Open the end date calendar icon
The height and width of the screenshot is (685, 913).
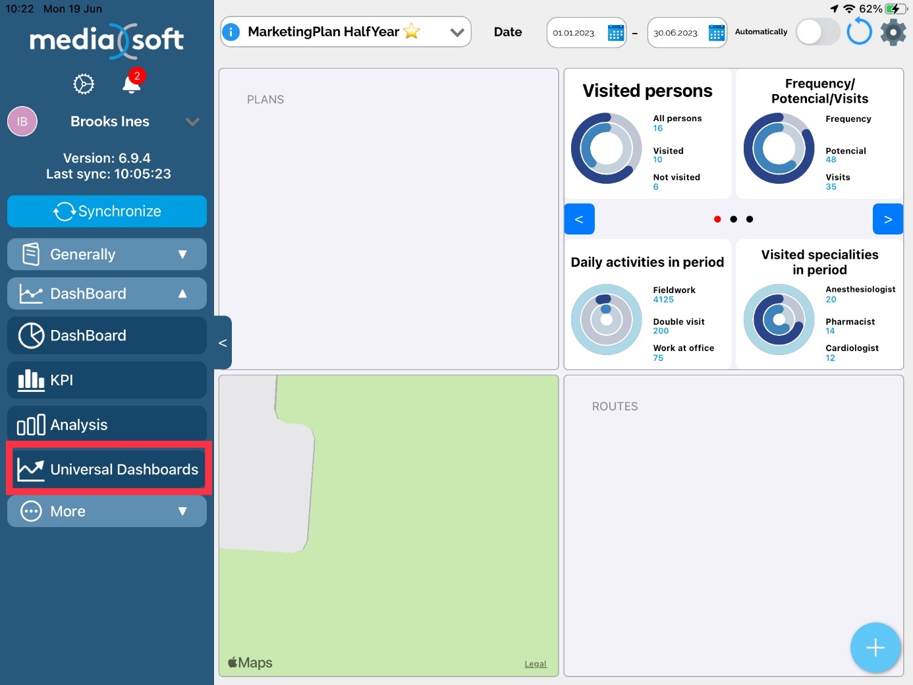[x=716, y=33]
